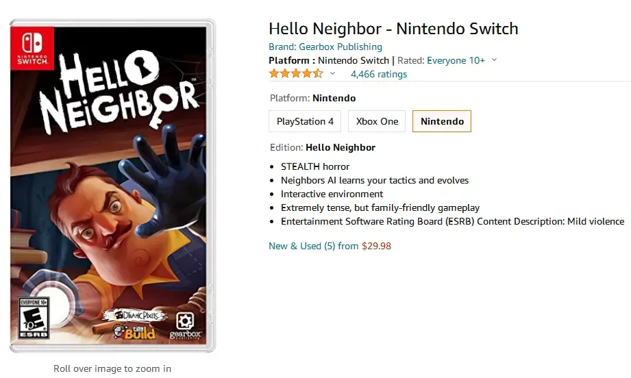Select the PlayStation 4 platform option
This screenshot has height=378, width=631.
click(x=305, y=121)
